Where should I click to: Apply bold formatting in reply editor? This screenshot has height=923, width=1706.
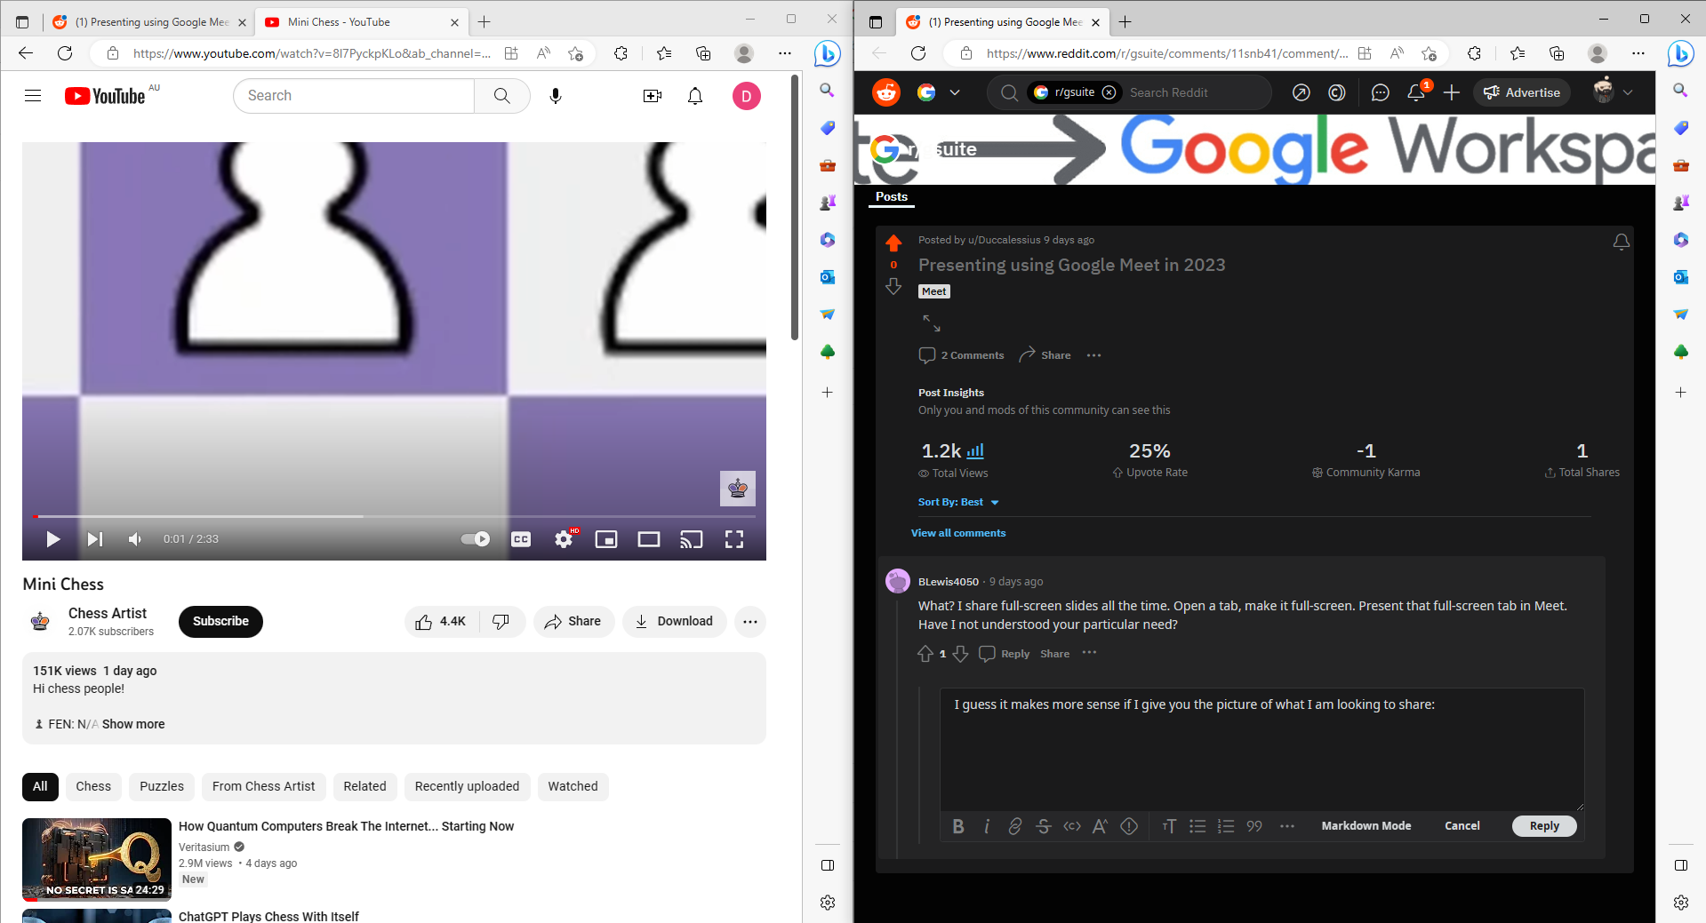click(958, 826)
